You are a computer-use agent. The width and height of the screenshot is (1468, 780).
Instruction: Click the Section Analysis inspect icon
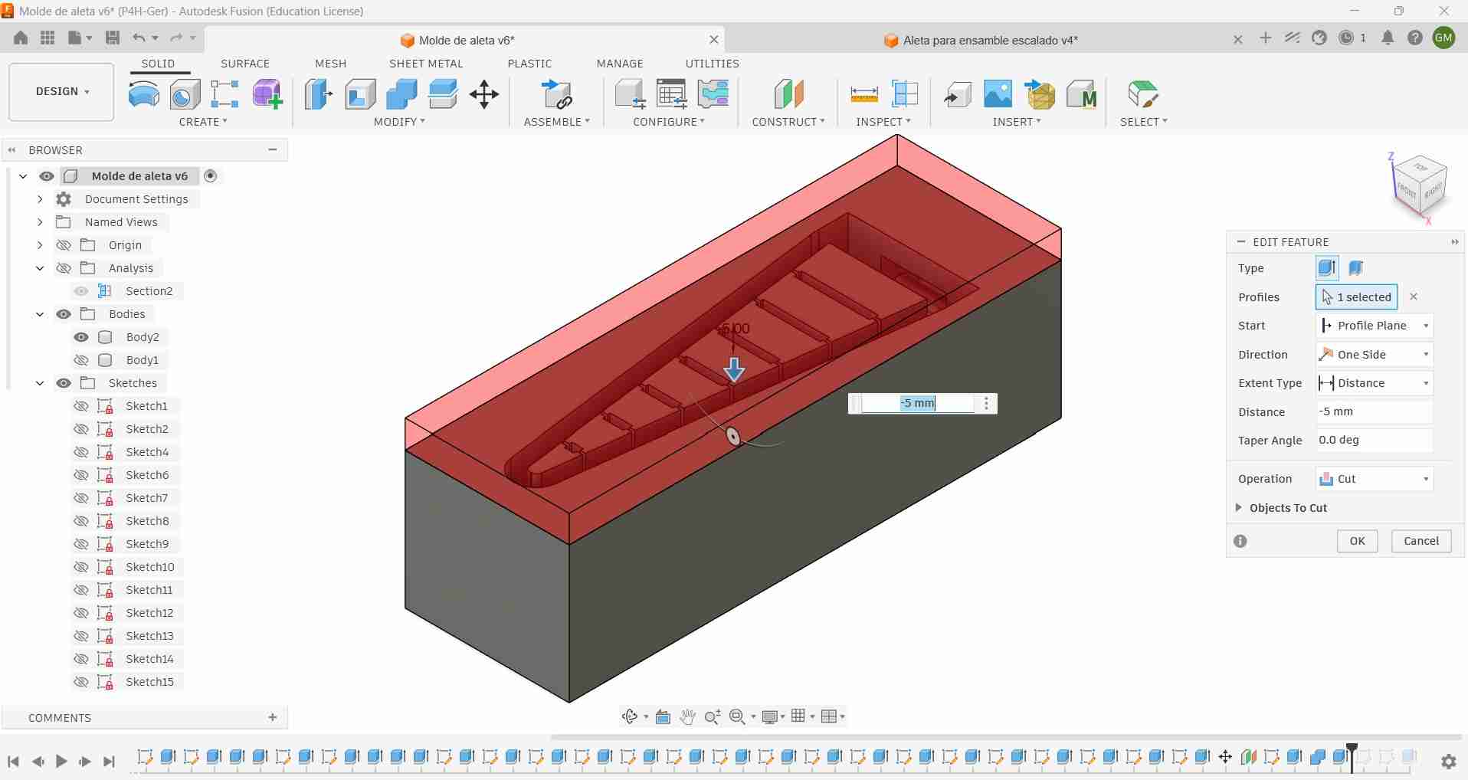pyautogui.click(x=905, y=94)
